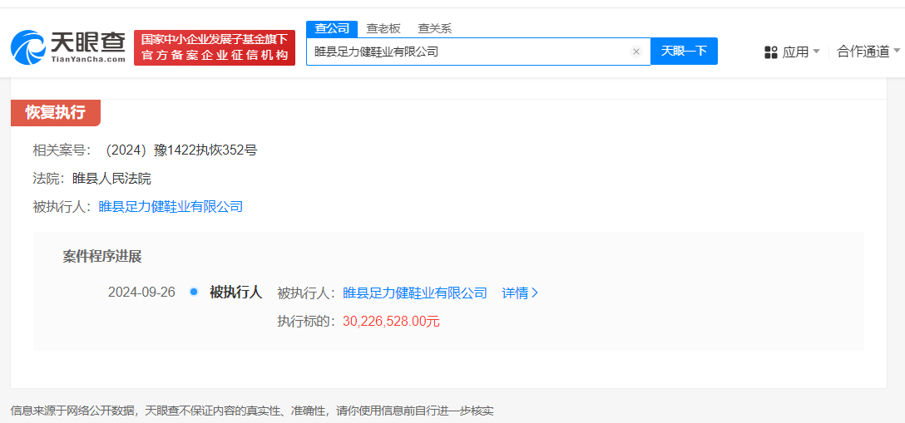Click the amount 30,226,528.00元
Image resolution: width=905 pixels, height=423 pixels.
tap(391, 321)
